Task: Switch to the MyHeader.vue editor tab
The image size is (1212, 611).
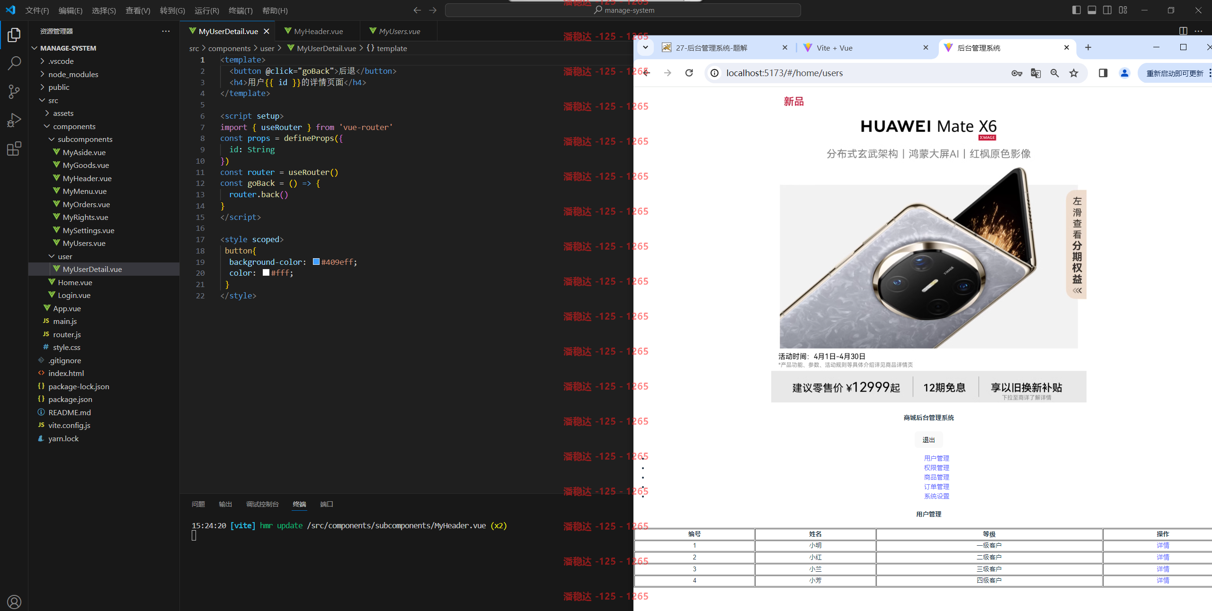Action: point(318,31)
